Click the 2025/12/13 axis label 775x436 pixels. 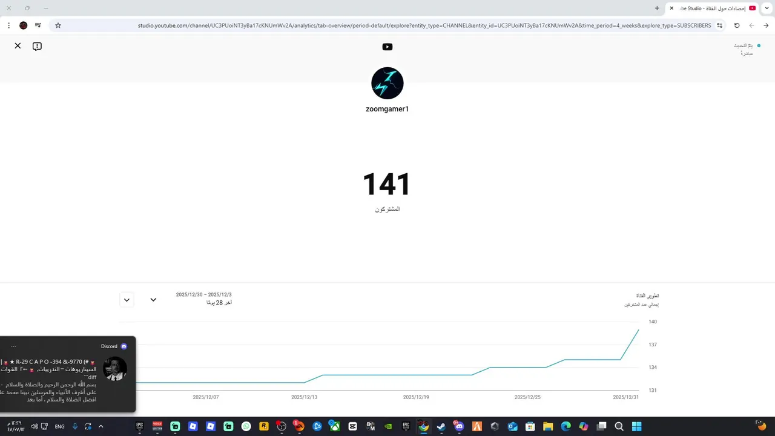[x=305, y=397]
